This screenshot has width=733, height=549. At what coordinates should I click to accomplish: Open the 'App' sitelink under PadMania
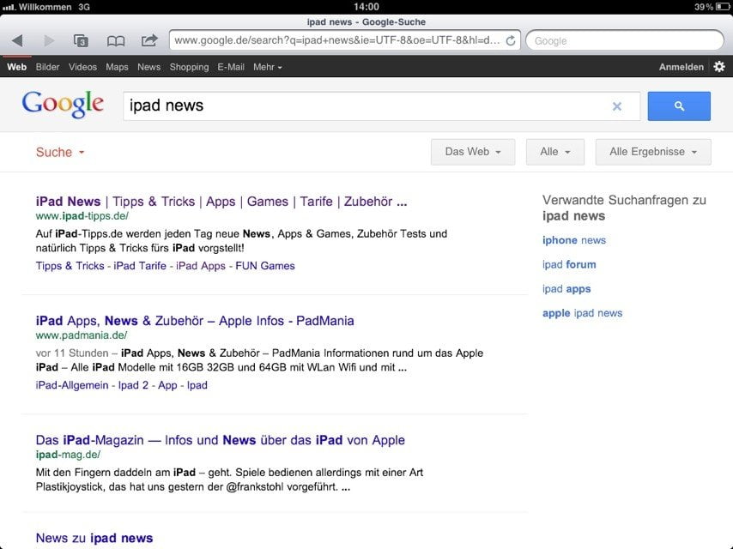[x=167, y=385]
